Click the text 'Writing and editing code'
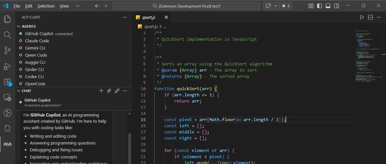The width and height of the screenshot is (386, 164). 53,136
